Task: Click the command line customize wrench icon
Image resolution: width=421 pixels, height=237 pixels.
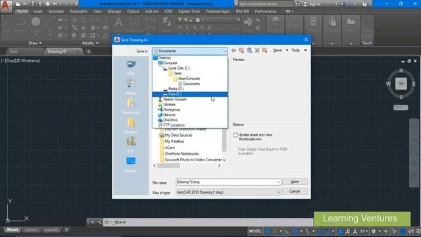Action: [x=99, y=223]
